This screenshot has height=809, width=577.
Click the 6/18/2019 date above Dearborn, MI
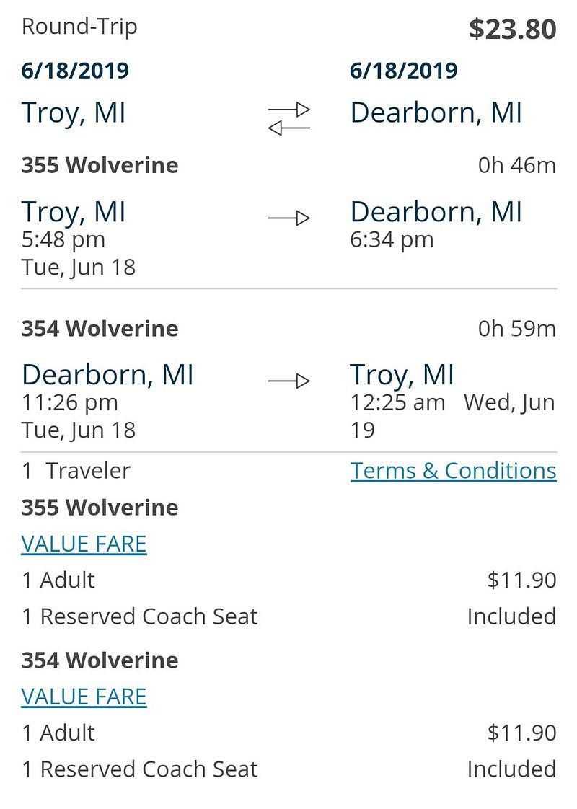pyautogui.click(x=404, y=71)
